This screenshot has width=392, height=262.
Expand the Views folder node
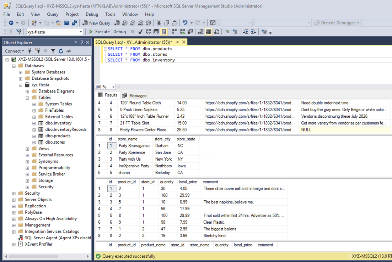click(27, 149)
